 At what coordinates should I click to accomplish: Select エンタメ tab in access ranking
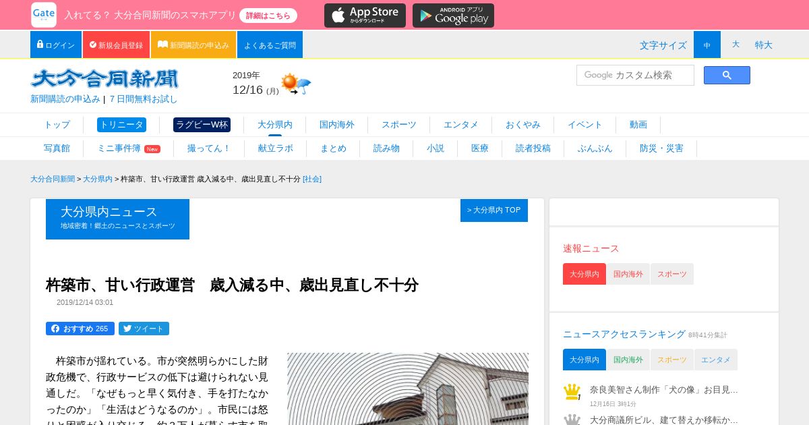tap(716, 360)
